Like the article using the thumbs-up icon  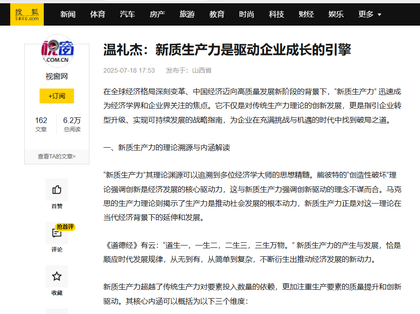click(56, 189)
